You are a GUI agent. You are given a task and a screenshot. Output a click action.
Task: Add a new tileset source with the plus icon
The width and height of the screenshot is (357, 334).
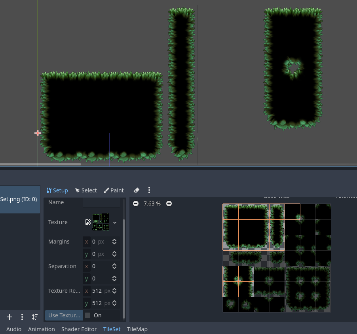point(9,317)
